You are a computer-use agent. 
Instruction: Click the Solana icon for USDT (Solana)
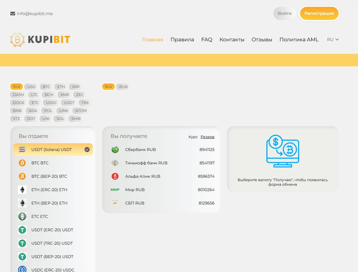(22, 150)
